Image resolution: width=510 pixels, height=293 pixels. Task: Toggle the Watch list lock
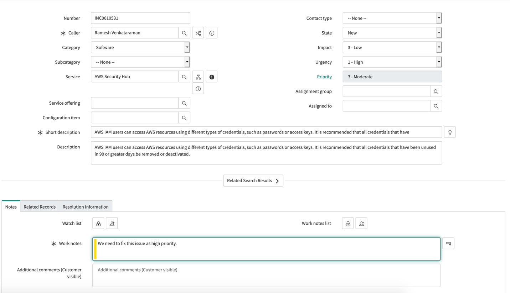coord(98,223)
